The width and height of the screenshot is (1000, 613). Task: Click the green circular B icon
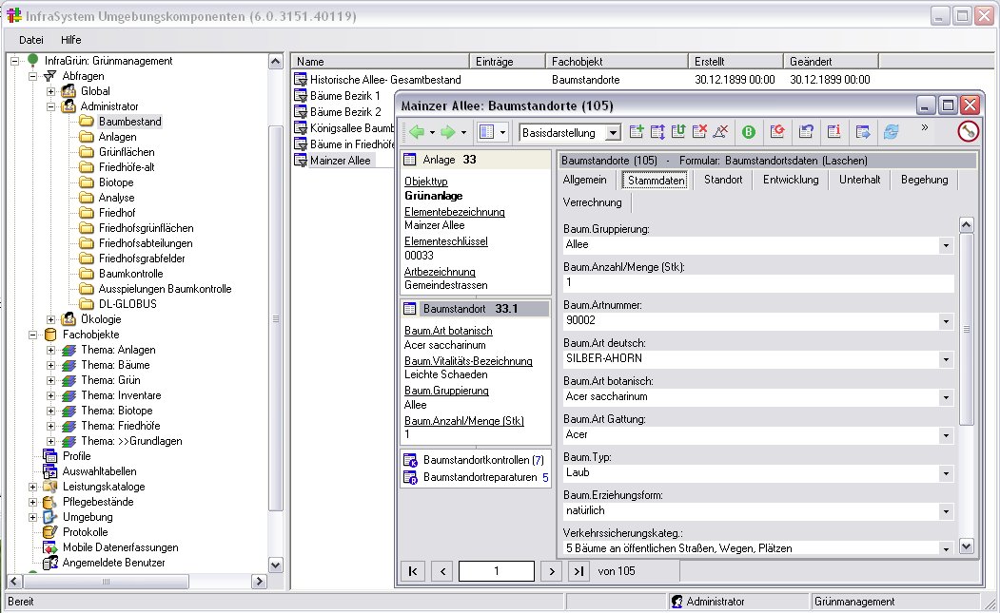coord(749,132)
